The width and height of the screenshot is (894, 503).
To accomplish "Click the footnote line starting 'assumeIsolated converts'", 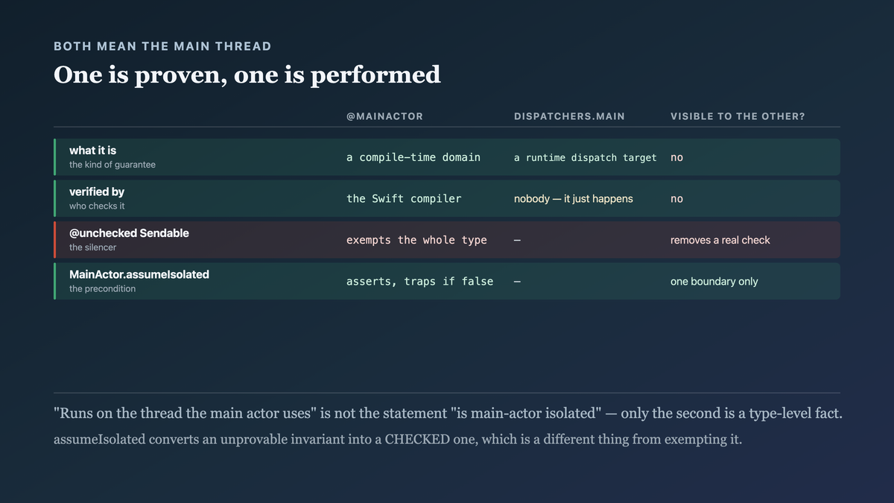I will (x=398, y=440).
